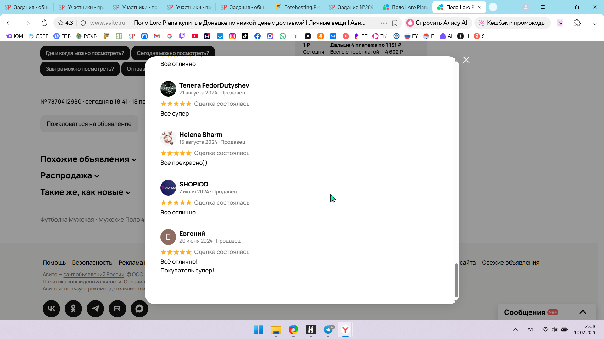This screenshot has width=604, height=339.
Task: Click Пожаловаться на объявление button
Action: pos(89,124)
